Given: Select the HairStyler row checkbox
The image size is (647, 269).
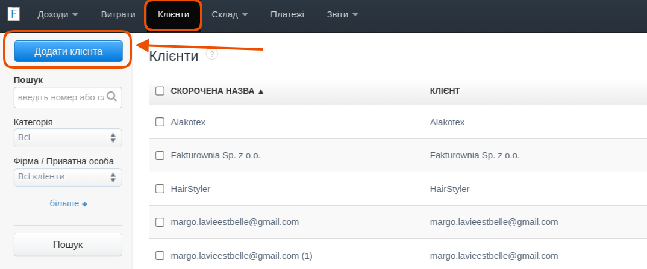Looking at the screenshot, I should click(160, 188).
